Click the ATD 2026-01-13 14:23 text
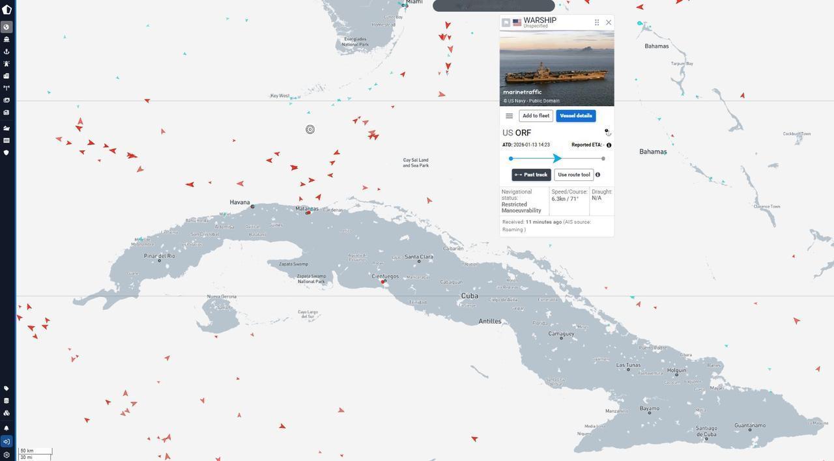This screenshot has height=461, width=834. [x=526, y=145]
